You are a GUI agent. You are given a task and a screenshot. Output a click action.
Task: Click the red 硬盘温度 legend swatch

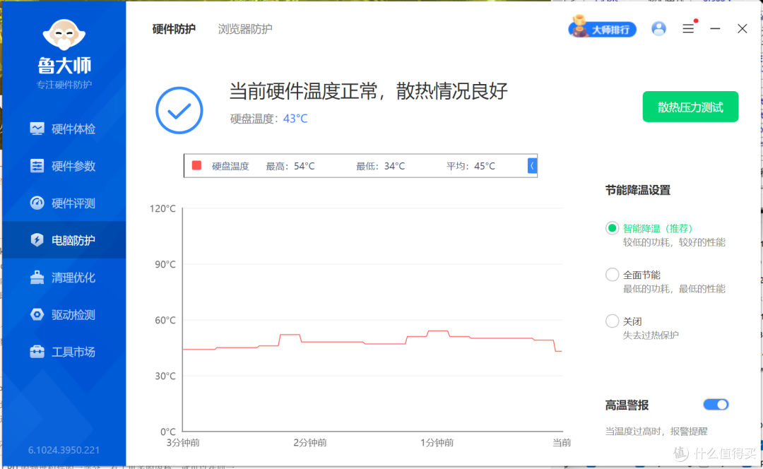196,165
